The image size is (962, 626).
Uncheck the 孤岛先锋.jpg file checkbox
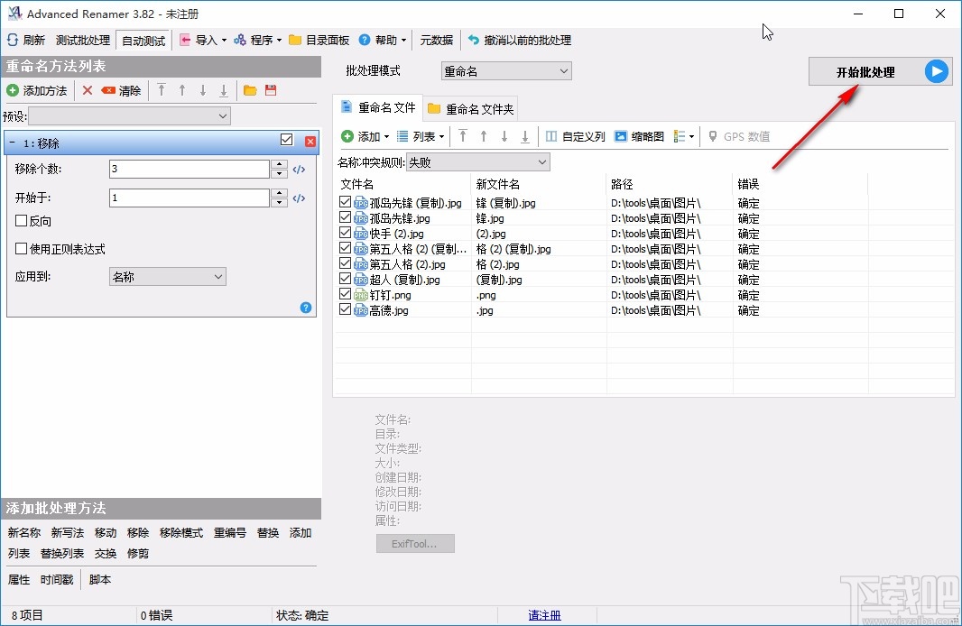tap(345, 217)
